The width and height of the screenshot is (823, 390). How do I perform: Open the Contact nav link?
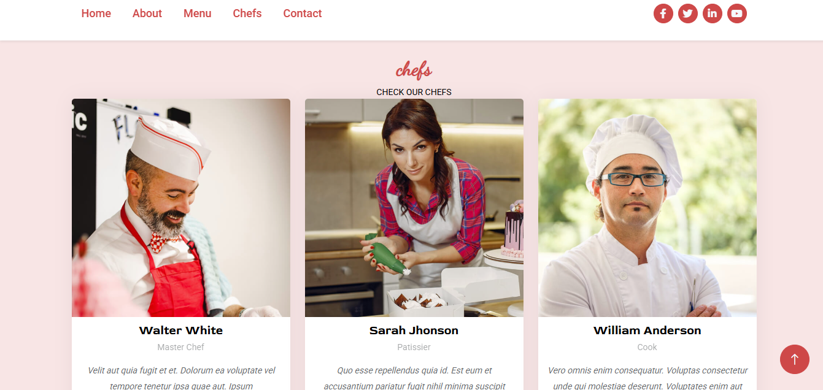pos(303,13)
